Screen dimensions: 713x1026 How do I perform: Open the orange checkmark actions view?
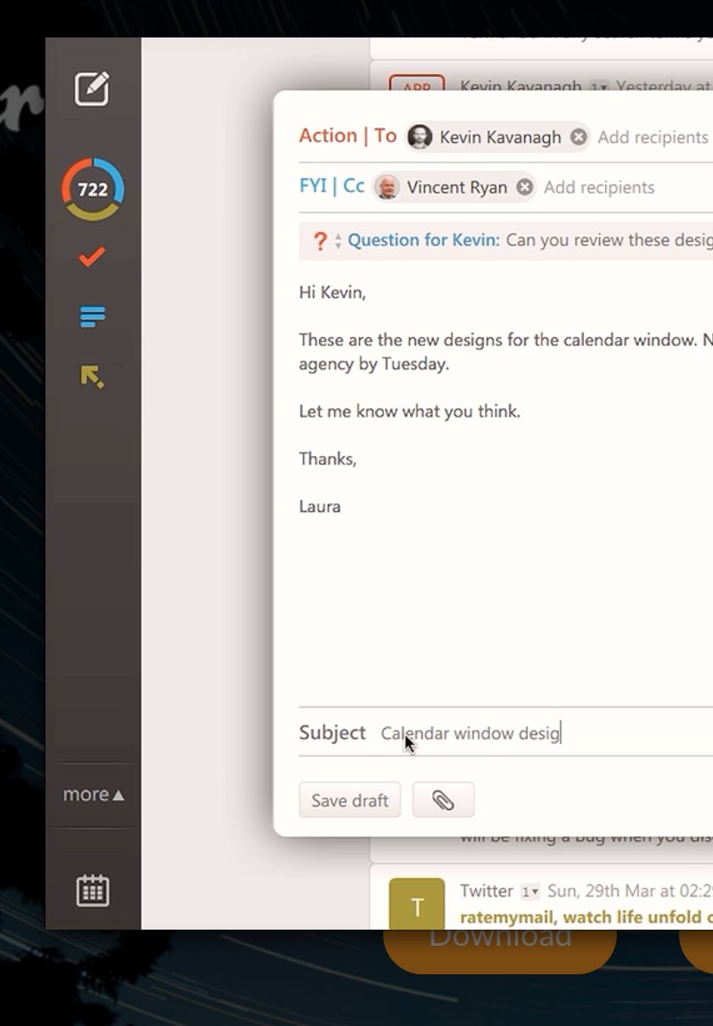92,257
